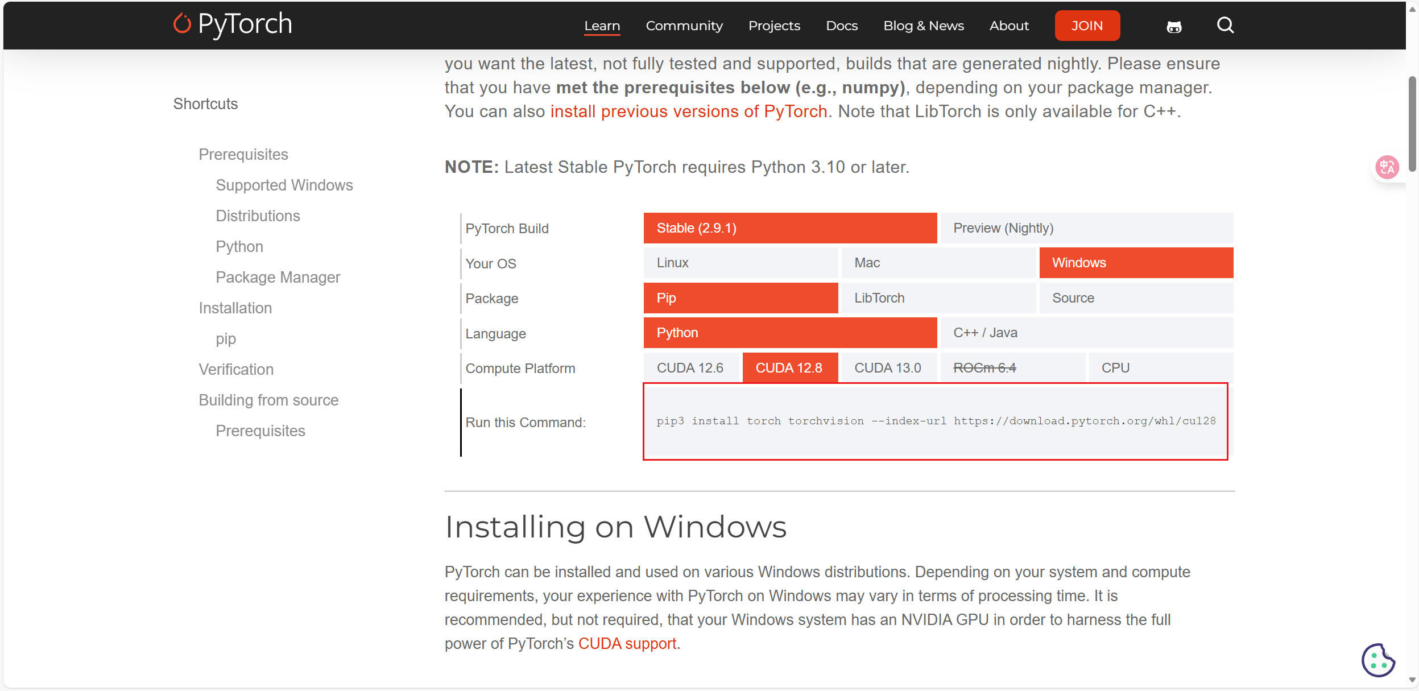This screenshot has height=691, width=1419.
Task: Select C++ / Java as the language
Action: [1087, 333]
